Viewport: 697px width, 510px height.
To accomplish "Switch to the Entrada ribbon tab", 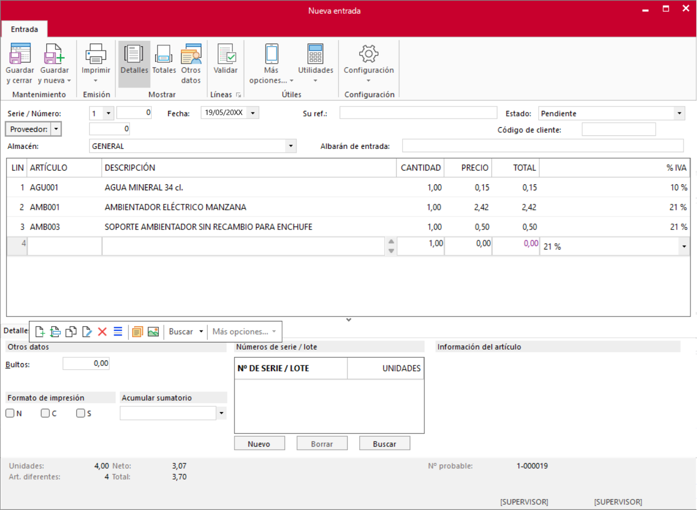I will click(x=24, y=29).
